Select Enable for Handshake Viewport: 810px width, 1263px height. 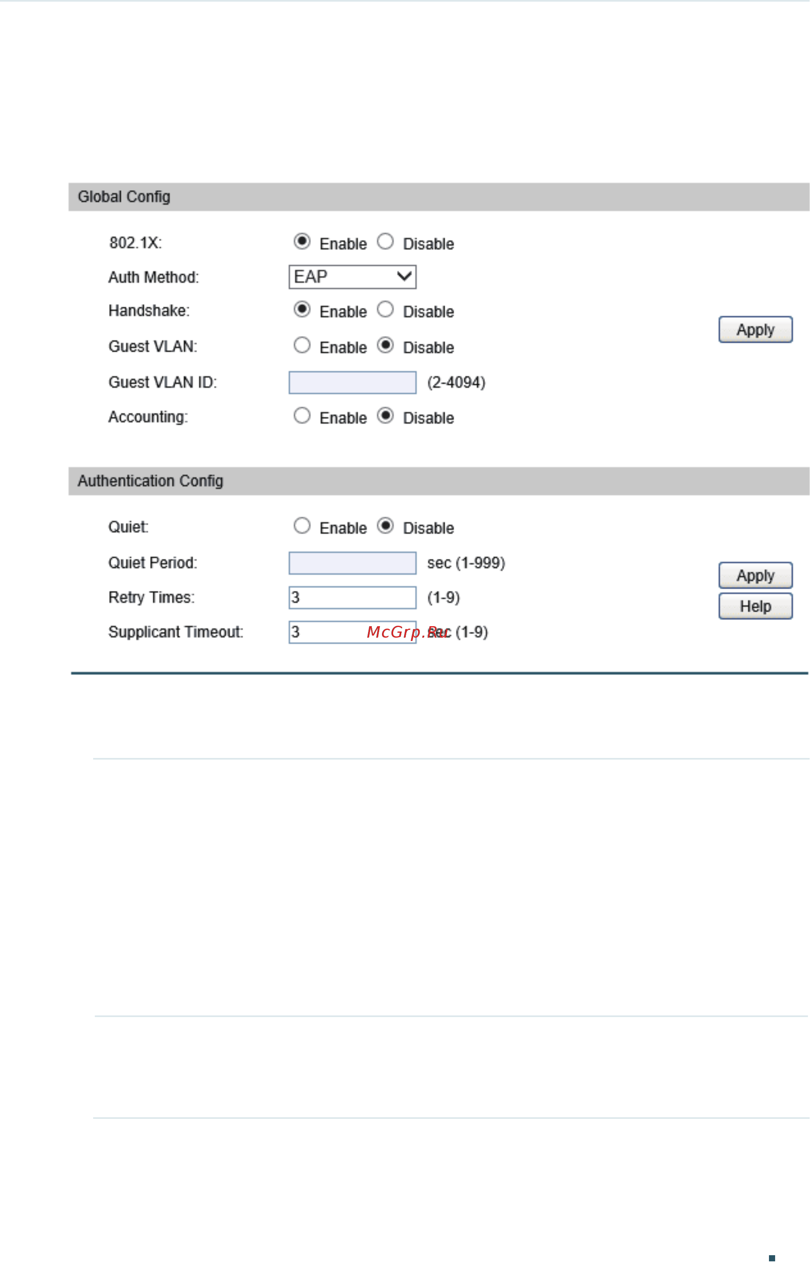point(302,310)
